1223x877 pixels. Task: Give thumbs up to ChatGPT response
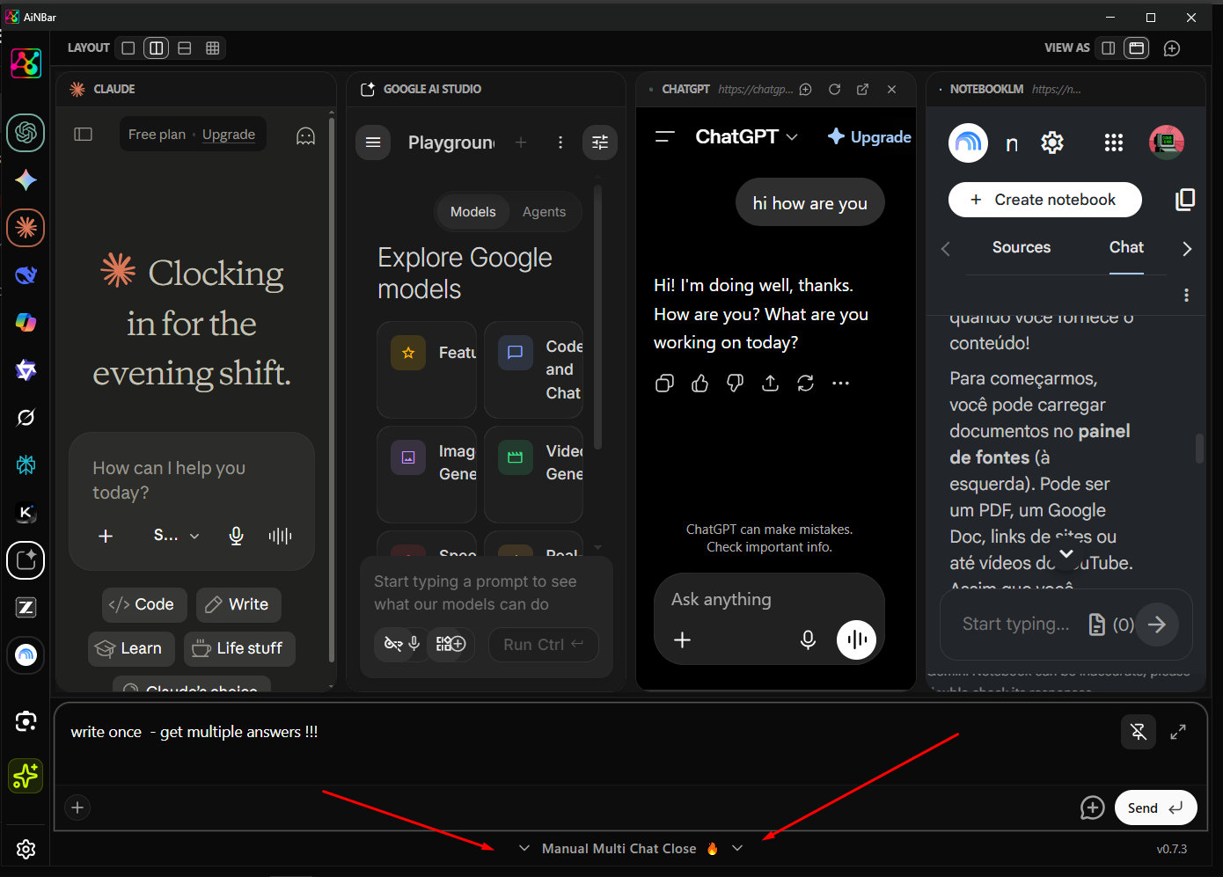[x=700, y=383]
